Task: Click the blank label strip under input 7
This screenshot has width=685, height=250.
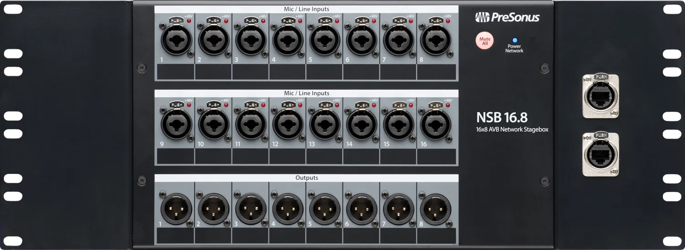Action: [397, 72]
